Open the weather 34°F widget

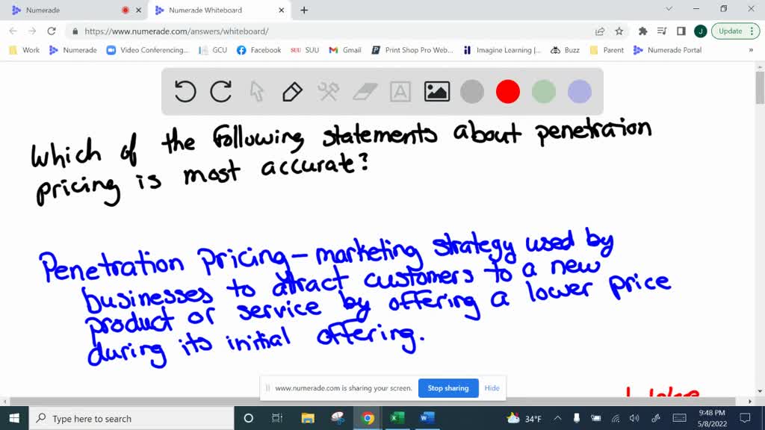click(x=524, y=418)
